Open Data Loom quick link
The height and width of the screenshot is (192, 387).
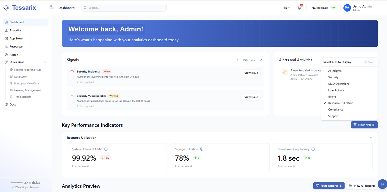(x=21, y=77)
